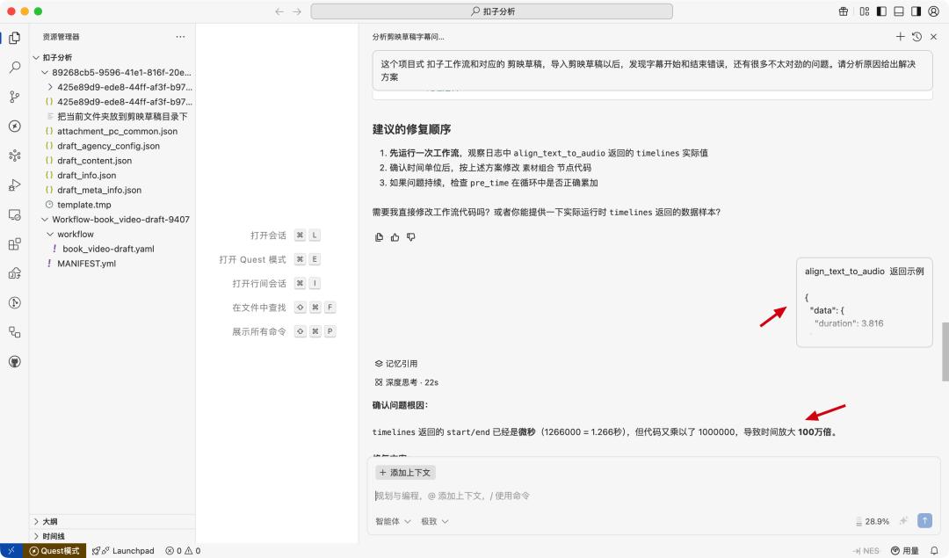Open the 智能体 dropdown in the chat input

tap(391, 520)
